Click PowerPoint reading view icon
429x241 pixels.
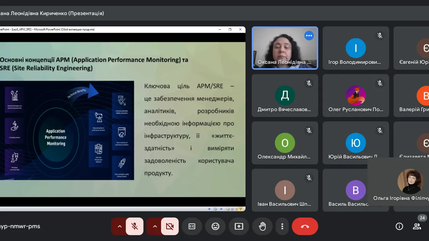pos(236,209)
